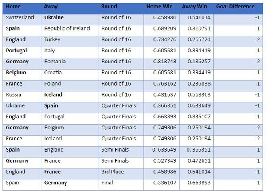The image size is (266, 191).
Task: Select the Final round cell
Action: 108,183
